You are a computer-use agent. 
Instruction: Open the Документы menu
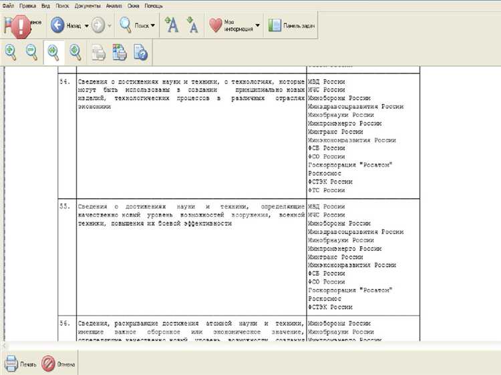coord(88,5)
